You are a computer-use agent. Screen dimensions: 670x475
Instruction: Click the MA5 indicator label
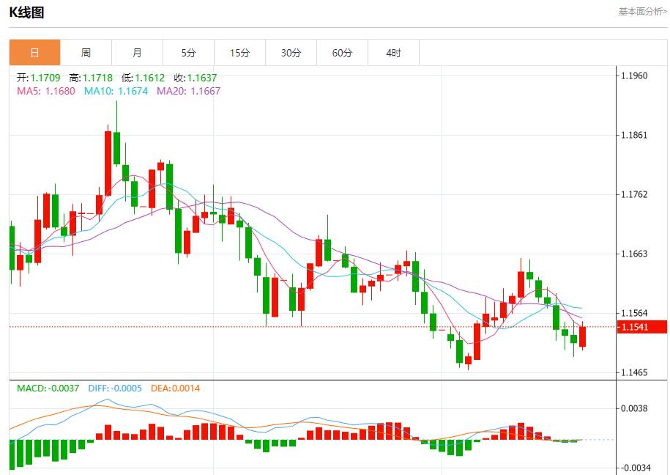pos(45,91)
